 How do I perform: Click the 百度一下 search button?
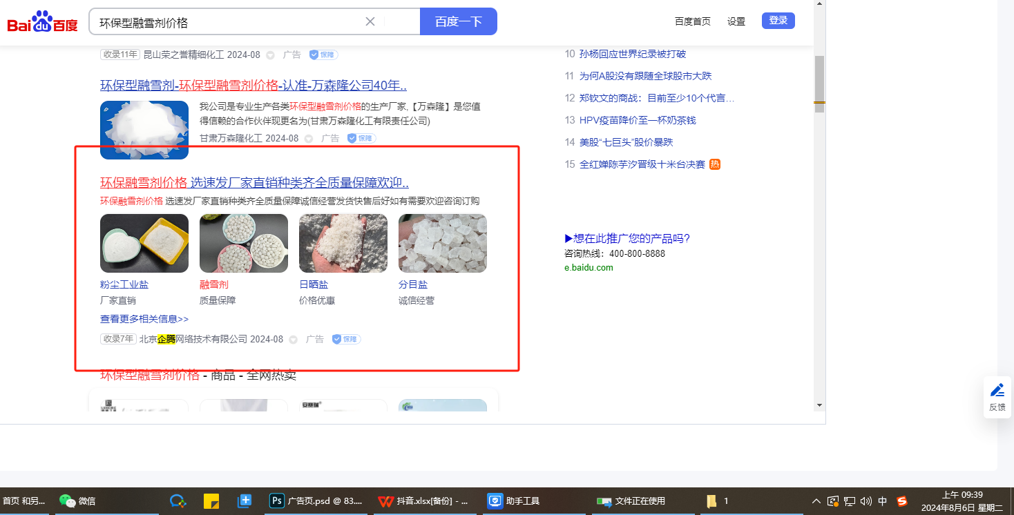[x=459, y=21]
